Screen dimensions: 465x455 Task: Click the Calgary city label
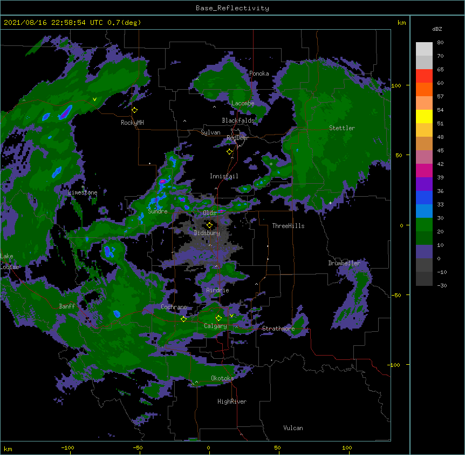216,326
